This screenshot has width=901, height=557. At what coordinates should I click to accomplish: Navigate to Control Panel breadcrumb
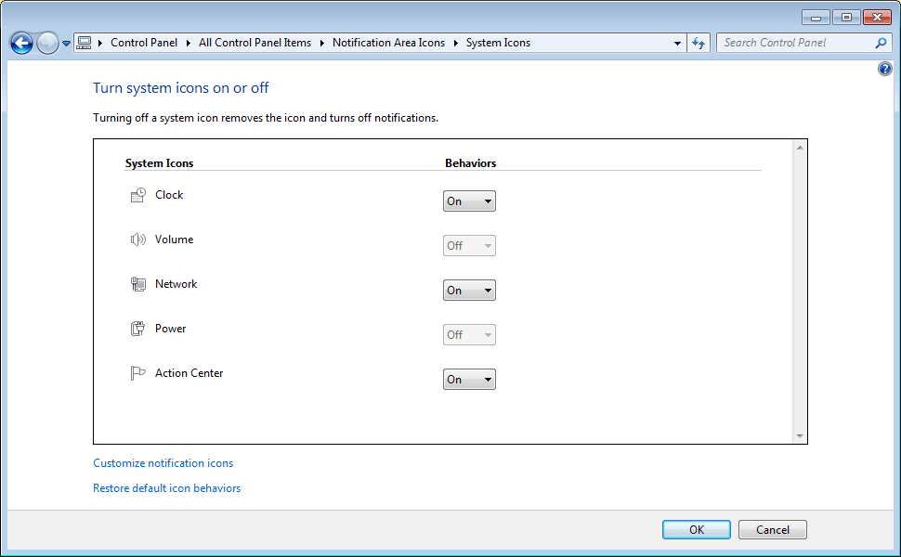coord(143,43)
